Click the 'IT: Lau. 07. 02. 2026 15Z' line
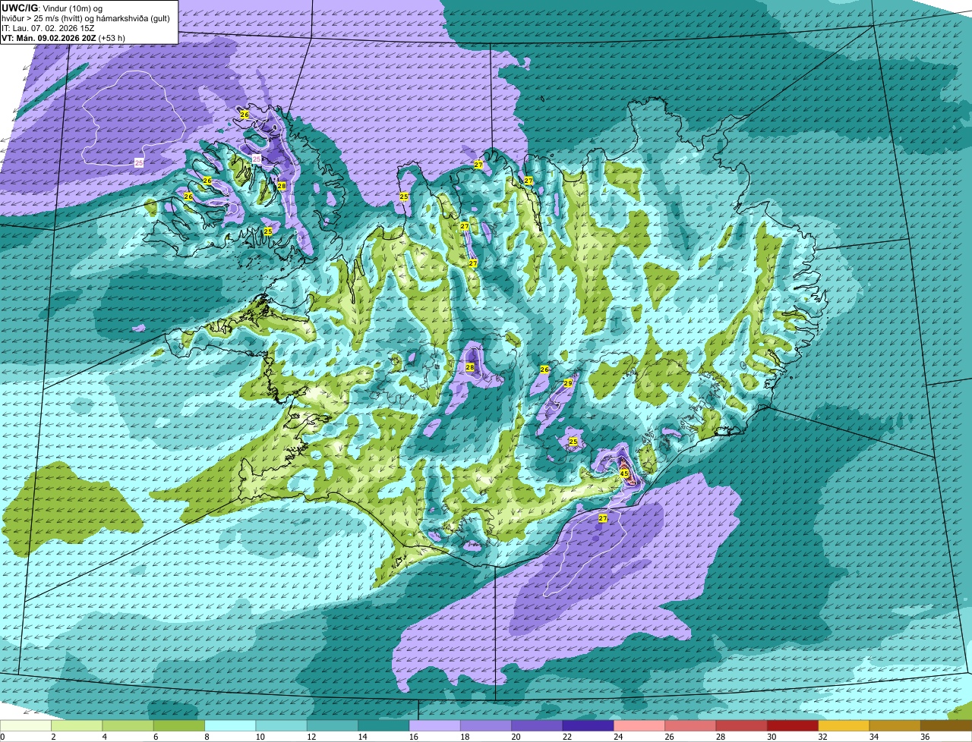This screenshot has height=742, width=972. pos(48,28)
